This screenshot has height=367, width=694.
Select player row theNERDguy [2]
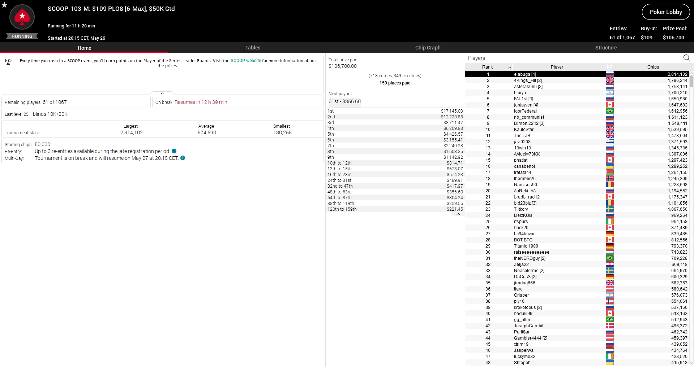coord(577,258)
